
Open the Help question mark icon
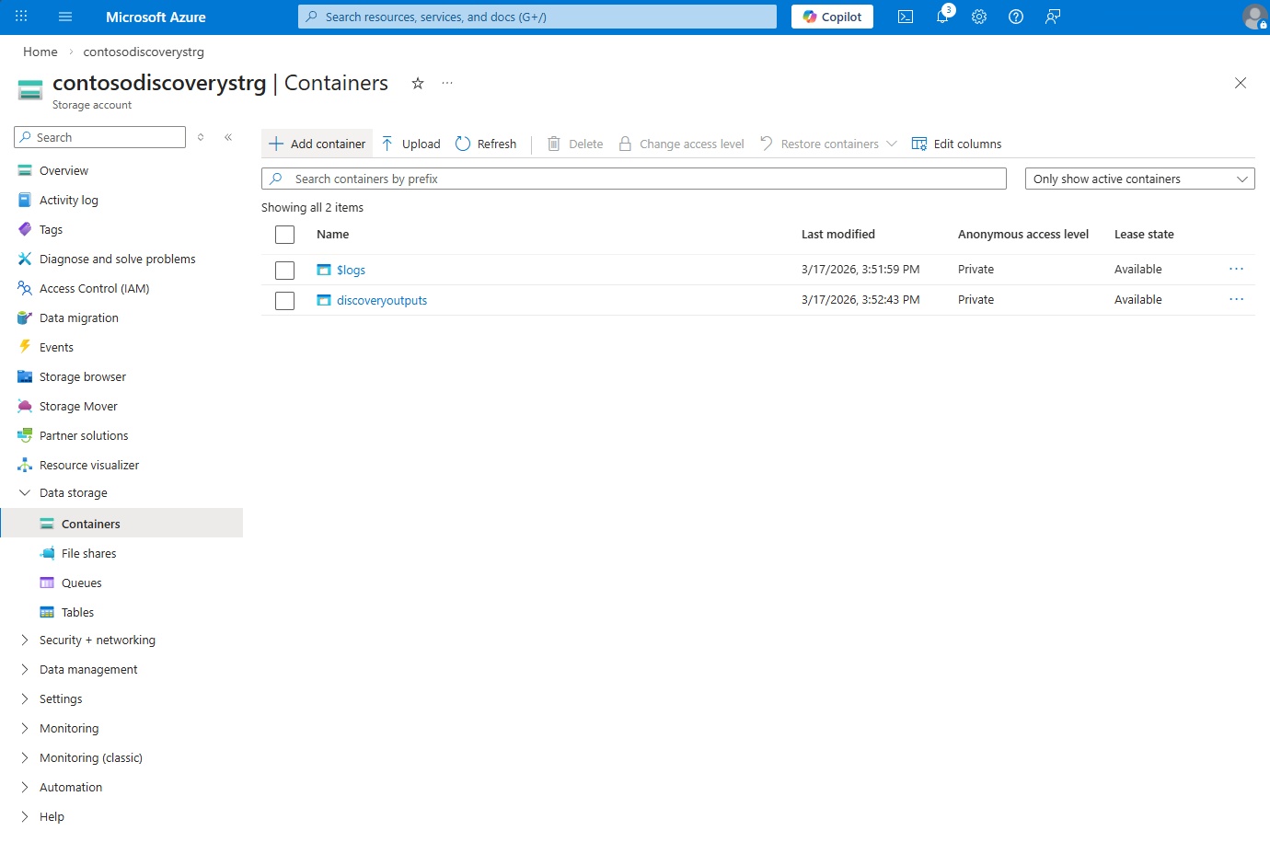[1016, 17]
